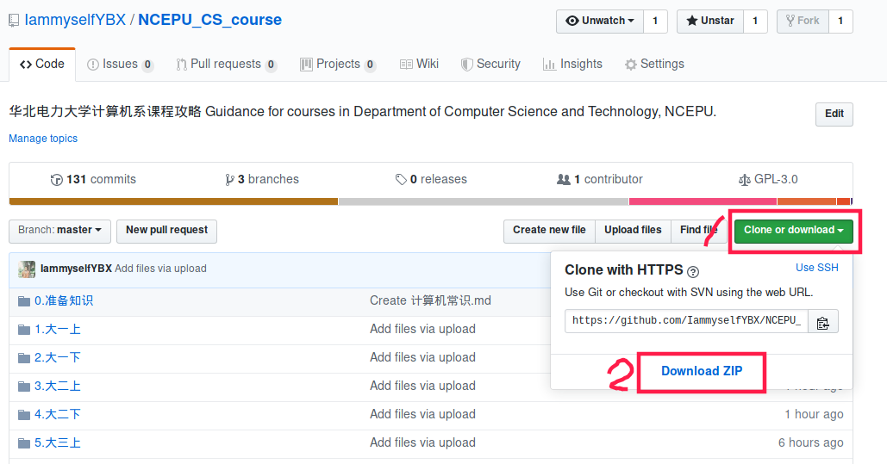887x464 pixels.
Task: View 0 releases
Action: point(431,180)
